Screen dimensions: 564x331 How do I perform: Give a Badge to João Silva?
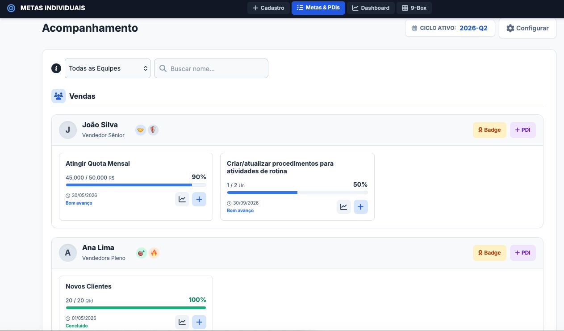489,130
